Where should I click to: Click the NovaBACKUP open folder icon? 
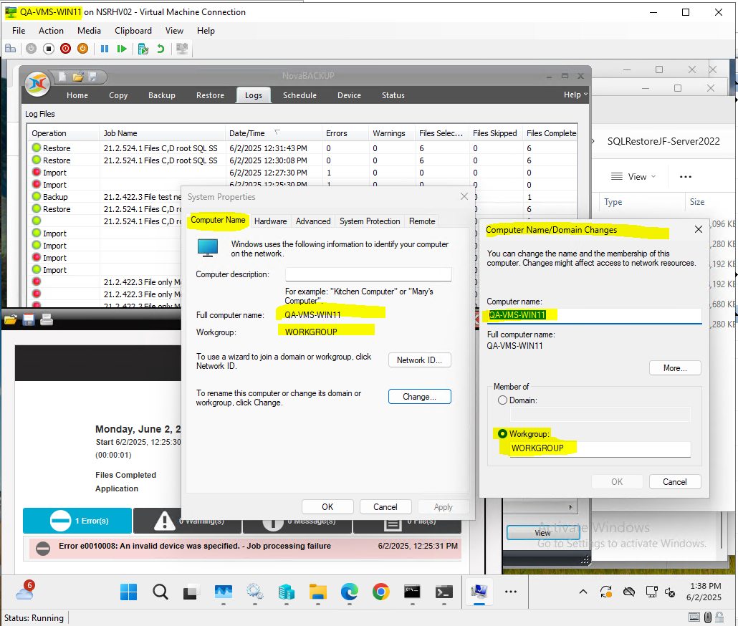[78, 76]
